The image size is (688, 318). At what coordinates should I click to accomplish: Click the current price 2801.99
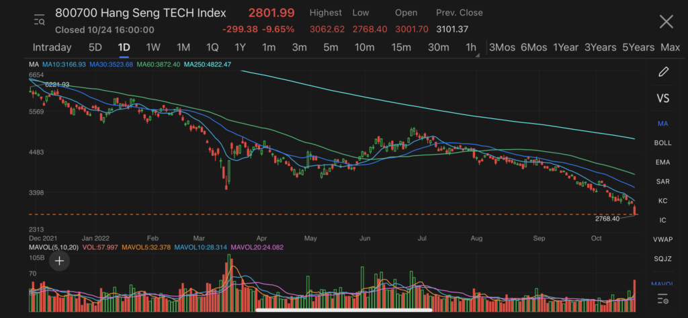click(x=271, y=13)
